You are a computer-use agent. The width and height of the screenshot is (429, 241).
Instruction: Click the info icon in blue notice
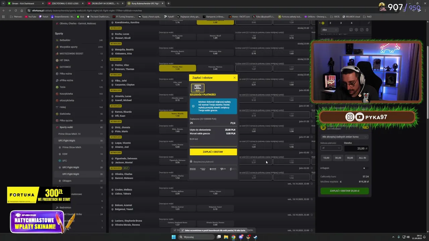tap(193, 106)
